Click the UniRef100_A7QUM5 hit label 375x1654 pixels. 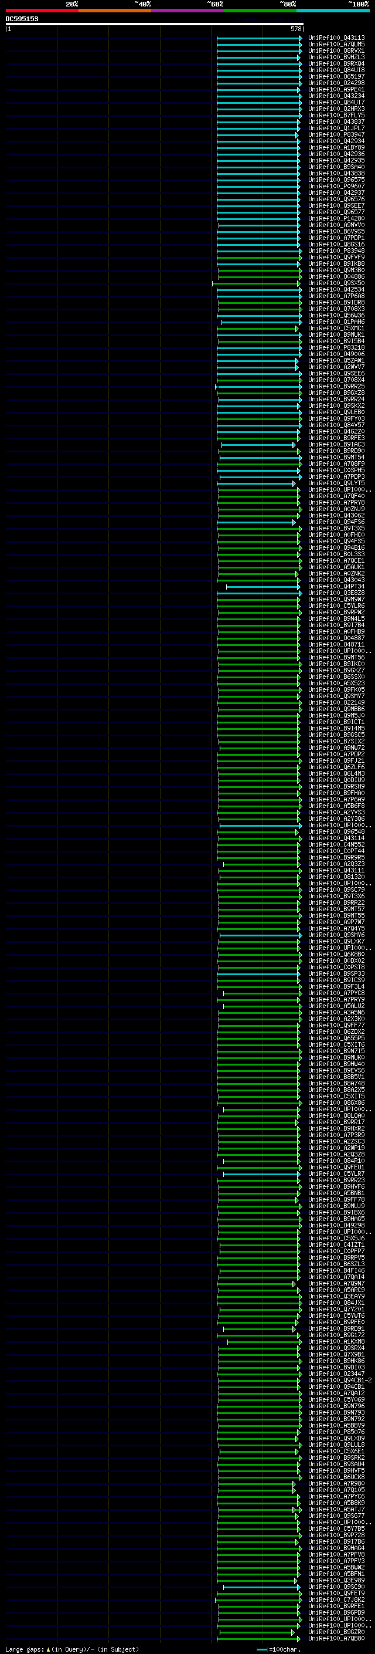pos(336,45)
